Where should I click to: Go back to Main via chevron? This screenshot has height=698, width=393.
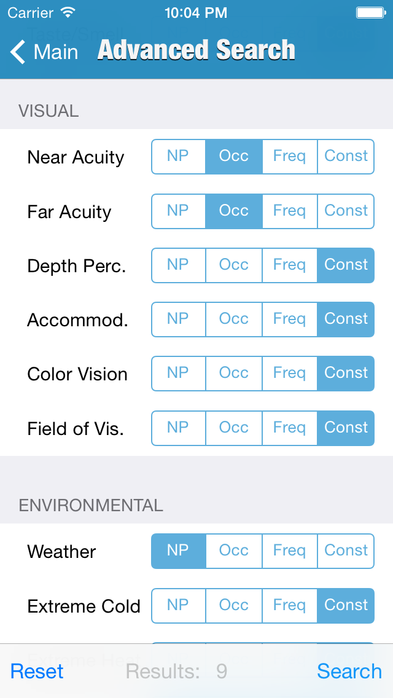point(18,52)
